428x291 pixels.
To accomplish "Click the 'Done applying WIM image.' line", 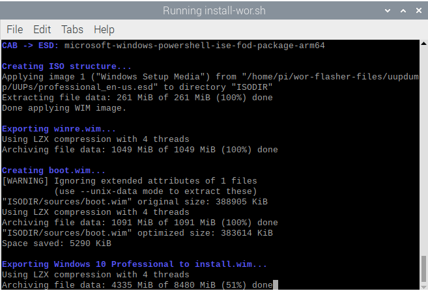I will pyautogui.click(x=64, y=108).
